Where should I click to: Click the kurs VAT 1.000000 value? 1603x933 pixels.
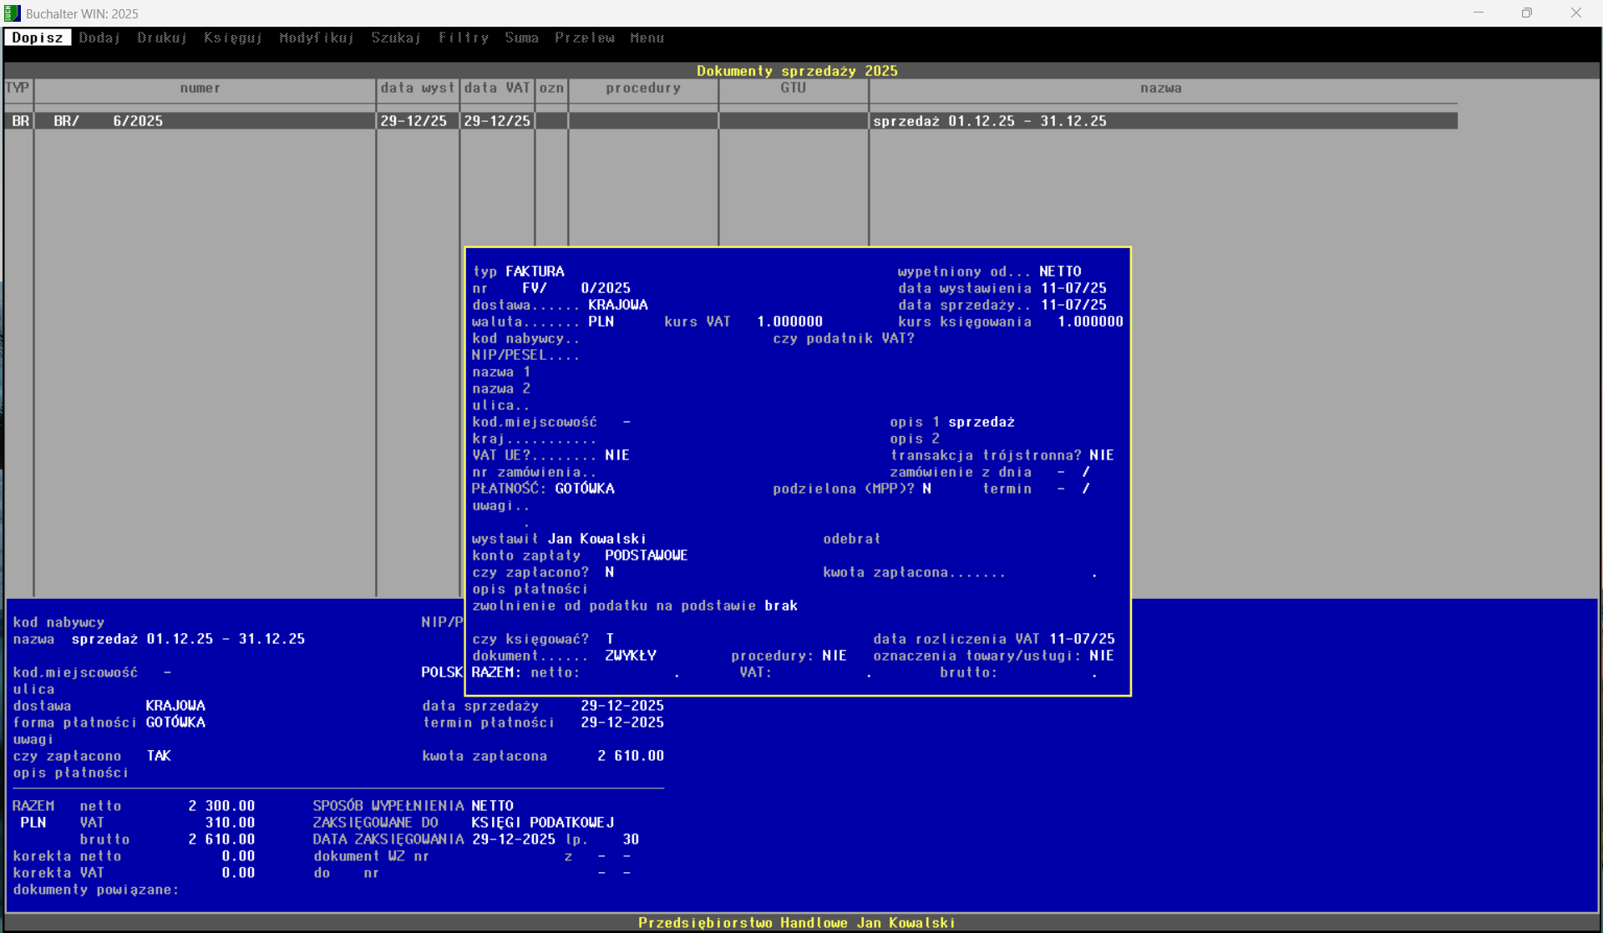point(789,322)
